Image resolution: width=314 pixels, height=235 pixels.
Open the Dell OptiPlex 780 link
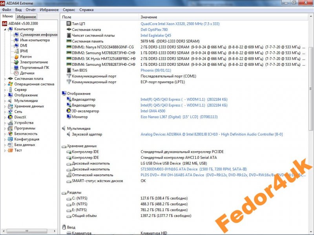(154, 30)
